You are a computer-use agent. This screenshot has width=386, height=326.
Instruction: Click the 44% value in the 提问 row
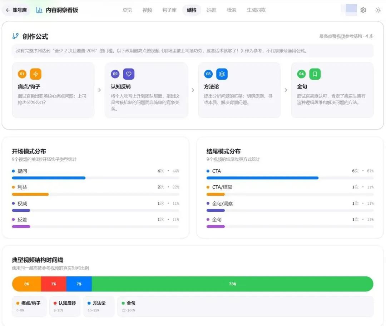[x=176, y=171]
